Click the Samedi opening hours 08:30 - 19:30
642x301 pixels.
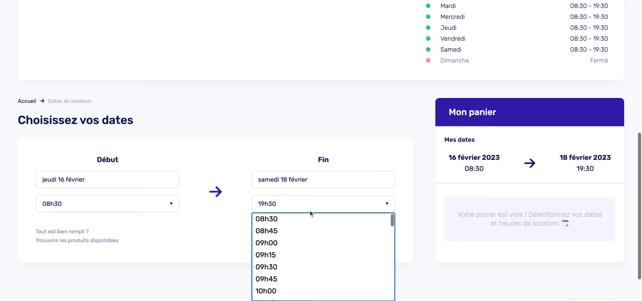pos(589,49)
